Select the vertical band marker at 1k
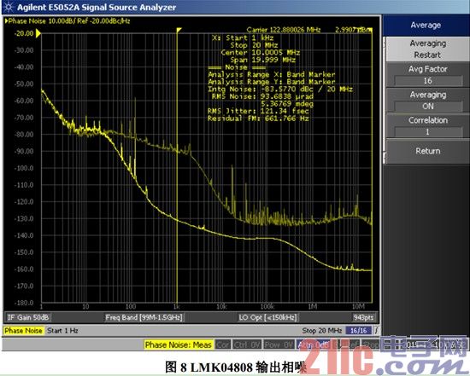 [177, 167]
